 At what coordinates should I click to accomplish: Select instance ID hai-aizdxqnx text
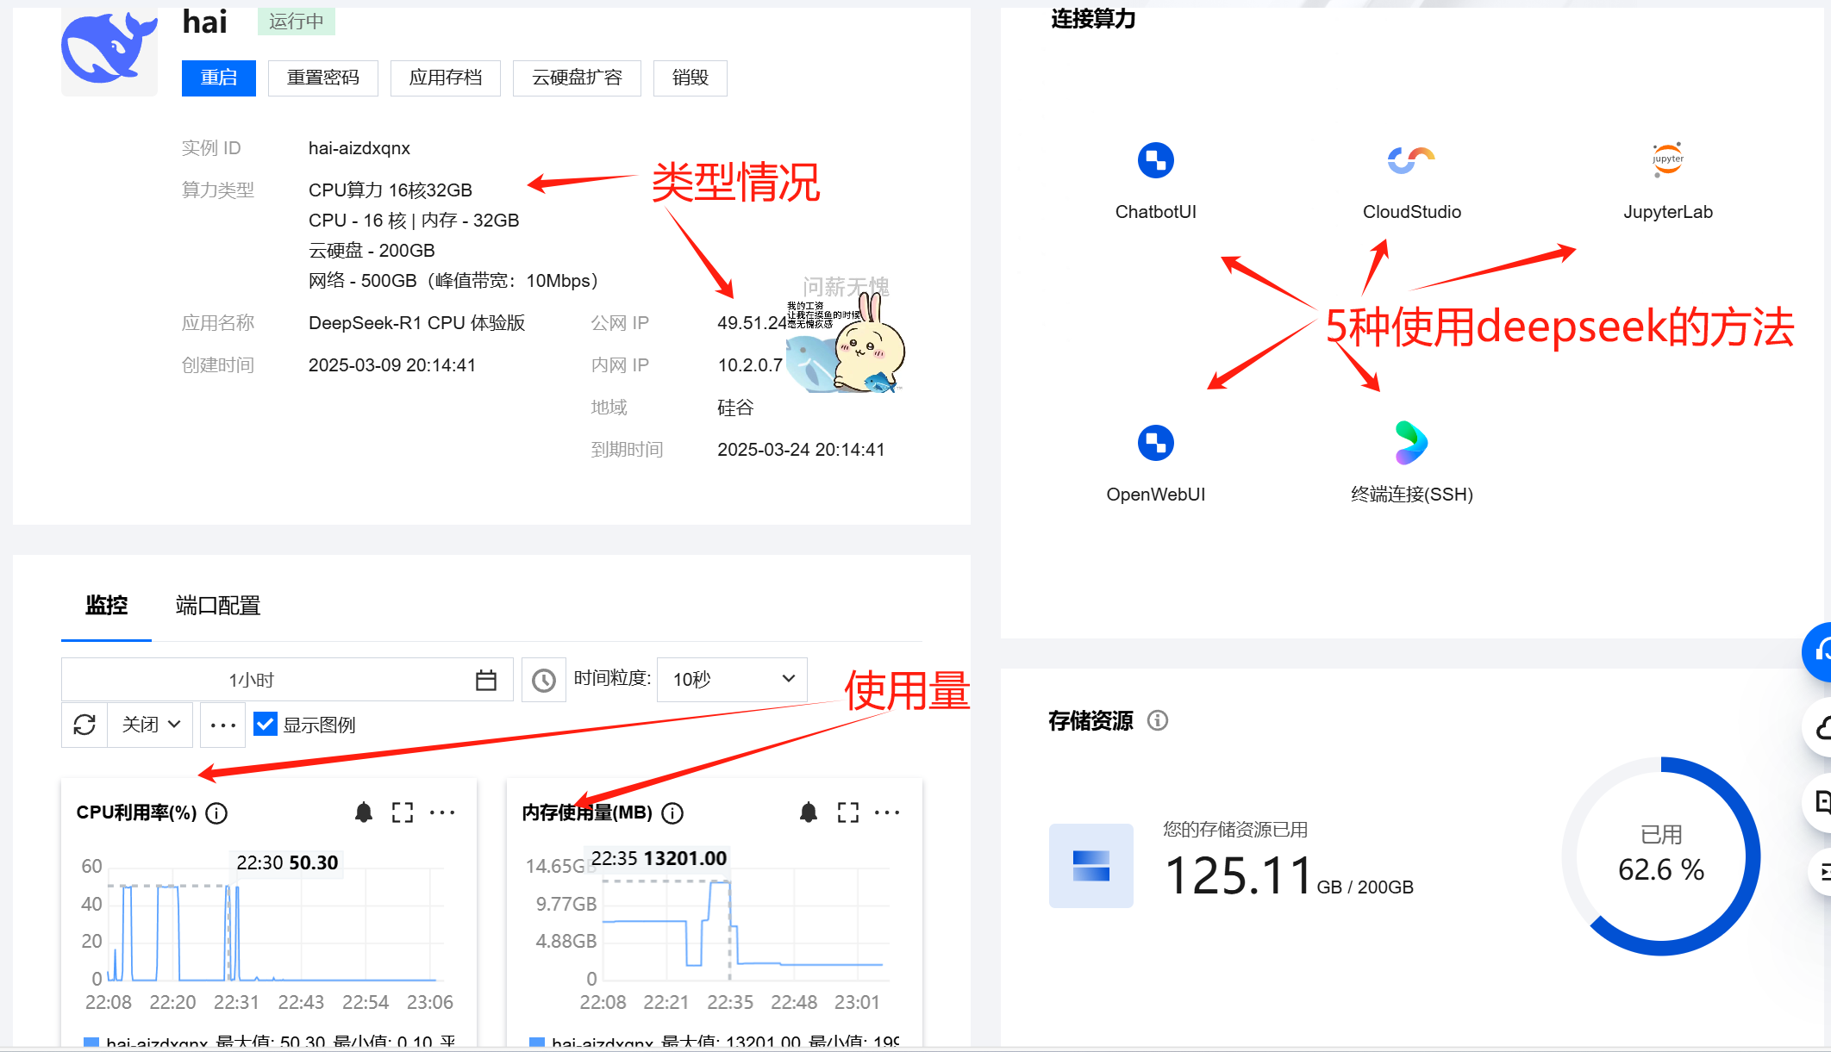click(359, 148)
